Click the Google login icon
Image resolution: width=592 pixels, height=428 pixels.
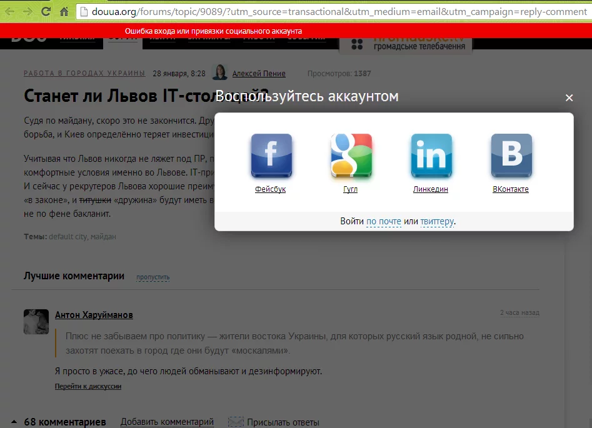coord(351,156)
